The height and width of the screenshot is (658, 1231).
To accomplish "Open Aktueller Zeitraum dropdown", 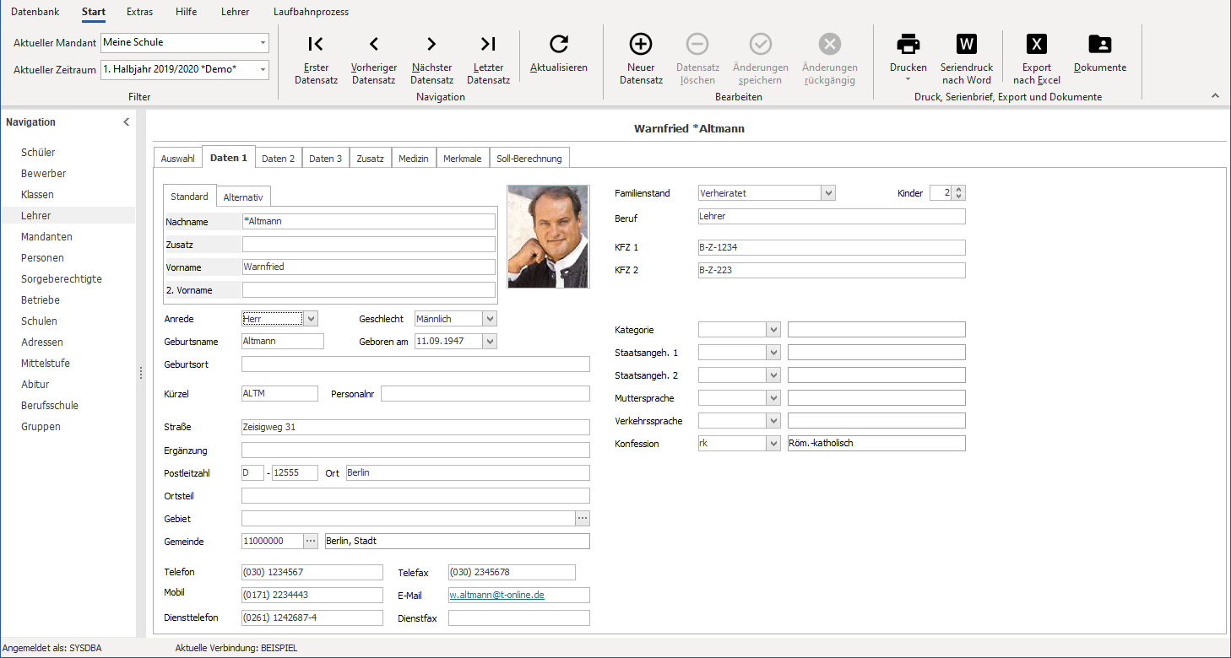I will coord(263,69).
